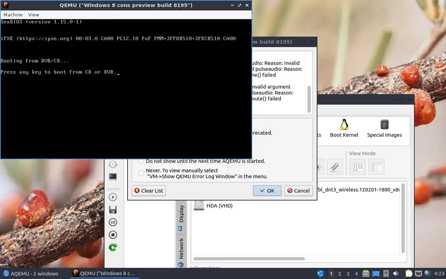
Task: Click the clock icon in AQEMU sidebar
Action: 113,164
